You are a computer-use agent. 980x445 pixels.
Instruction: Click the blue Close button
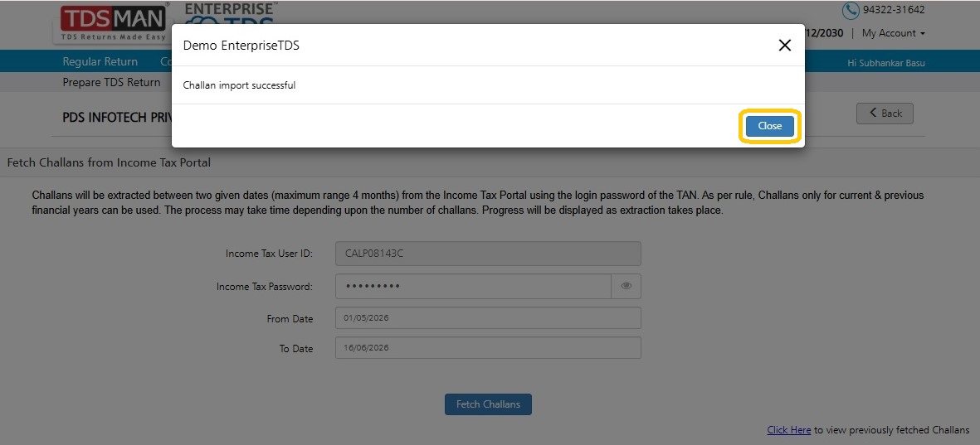769,126
